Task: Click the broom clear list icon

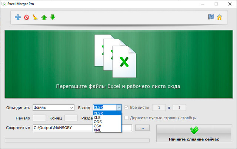Action: click(35, 17)
